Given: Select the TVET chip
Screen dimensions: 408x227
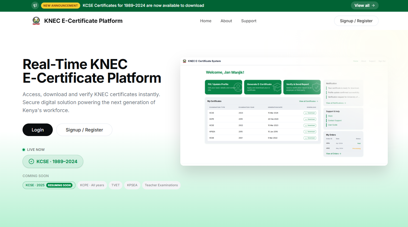Looking at the screenshot, I should (x=116, y=185).
